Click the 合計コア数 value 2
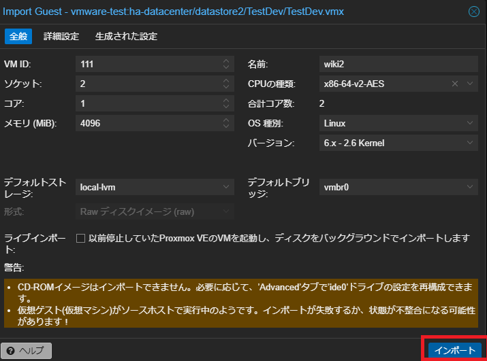 click(x=321, y=103)
